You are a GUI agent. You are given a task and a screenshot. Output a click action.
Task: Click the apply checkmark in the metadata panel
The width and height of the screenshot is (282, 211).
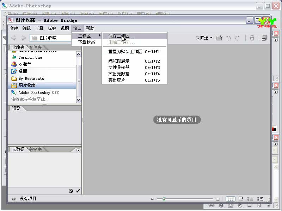pos(78,191)
